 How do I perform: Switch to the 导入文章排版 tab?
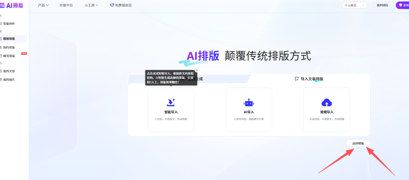(x=309, y=79)
